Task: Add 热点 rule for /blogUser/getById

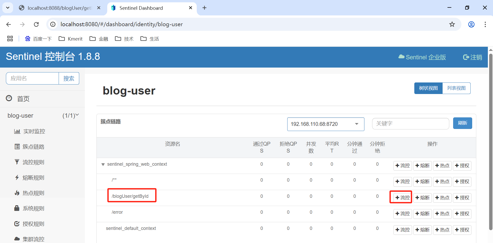Action: (442, 198)
